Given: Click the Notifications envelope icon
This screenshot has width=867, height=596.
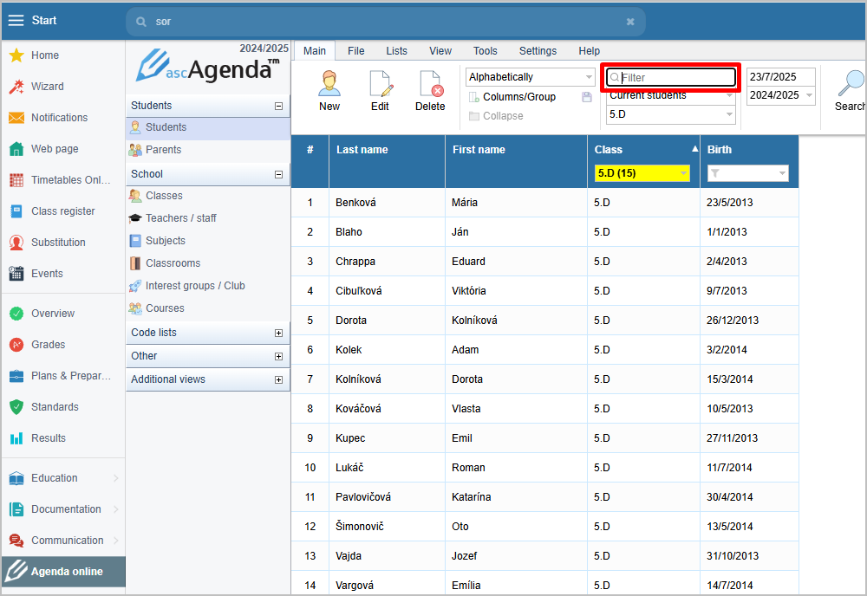Looking at the screenshot, I should pos(16,118).
